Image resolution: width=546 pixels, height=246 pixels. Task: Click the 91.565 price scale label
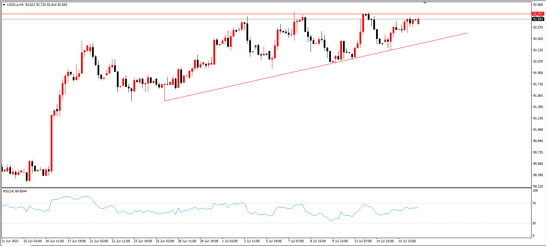(538, 96)
